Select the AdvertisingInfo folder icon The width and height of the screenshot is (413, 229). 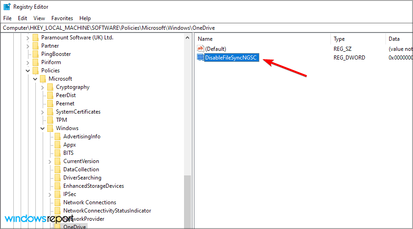tap(58, 136)
